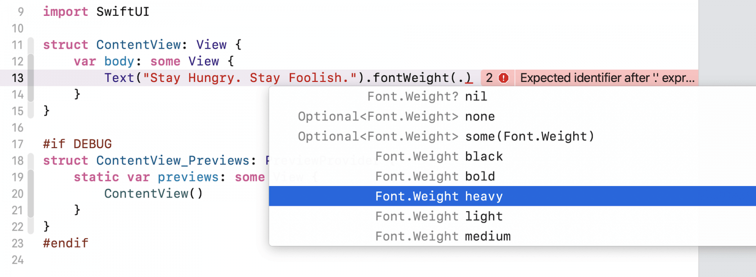756x277 pixels.
Task: Click line number 11 in the gutter
Action: (17, 45)
